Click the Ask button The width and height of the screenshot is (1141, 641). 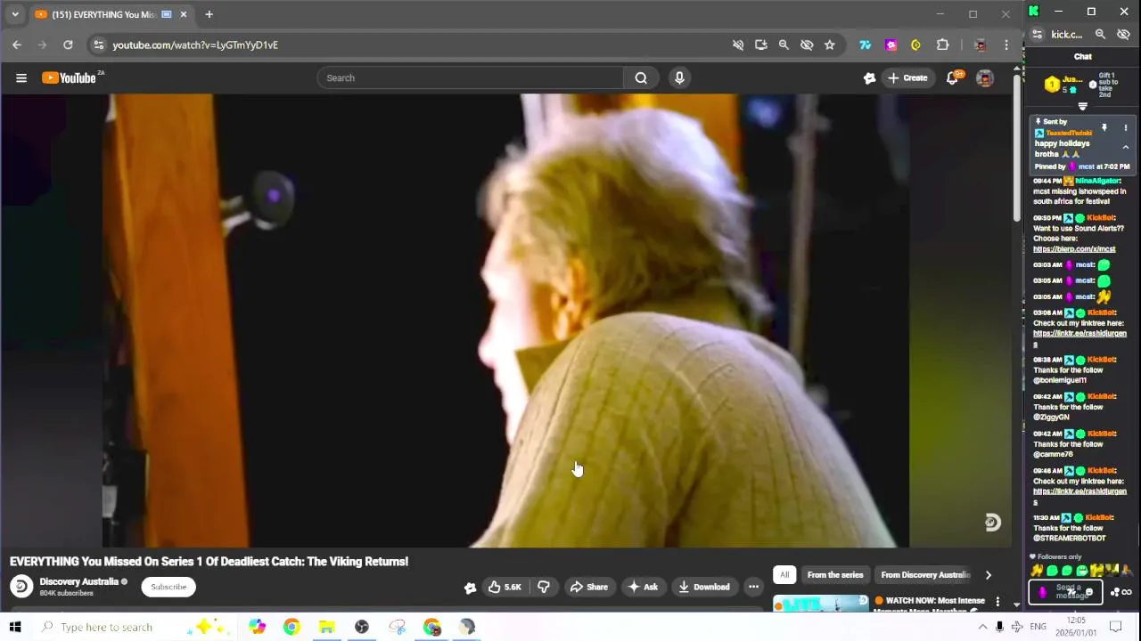click(643, 587)
